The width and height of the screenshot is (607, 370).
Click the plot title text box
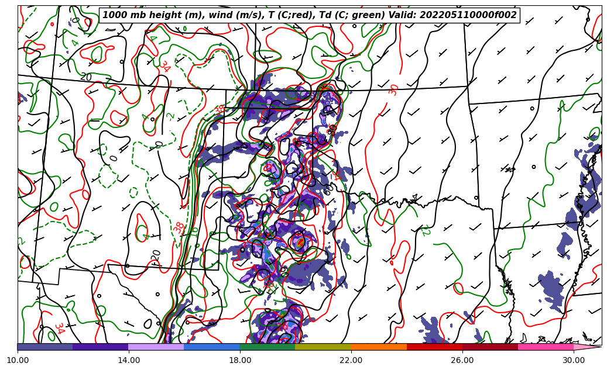point(309,15)
